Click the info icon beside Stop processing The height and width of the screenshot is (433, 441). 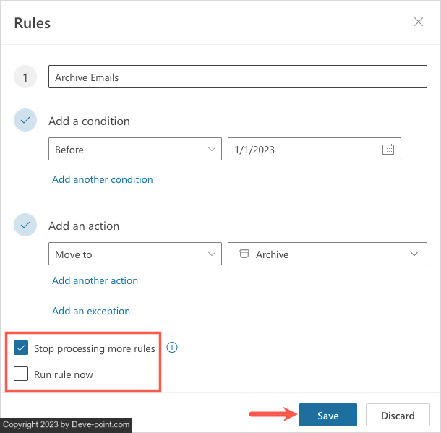172,348
